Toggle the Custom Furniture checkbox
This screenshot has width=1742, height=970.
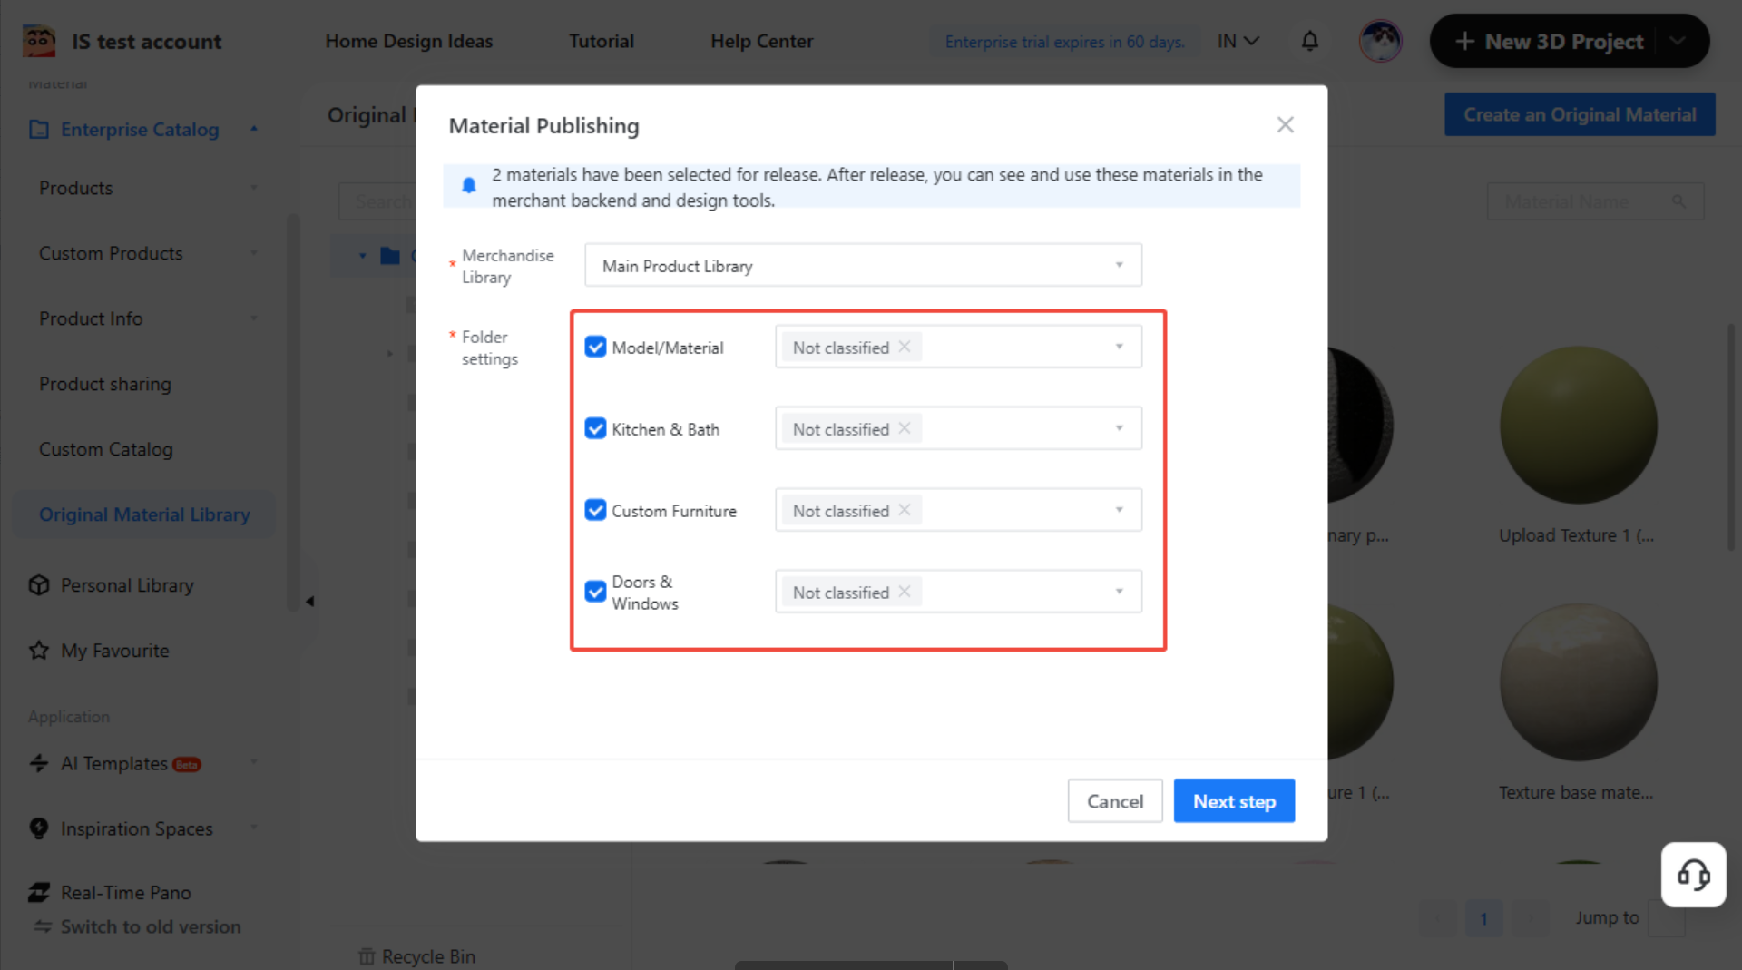click(595, 510)
